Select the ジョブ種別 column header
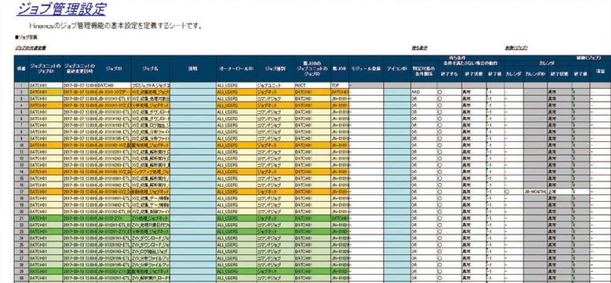This screenshot has width=611, height=283. click(x=274, y=68)
